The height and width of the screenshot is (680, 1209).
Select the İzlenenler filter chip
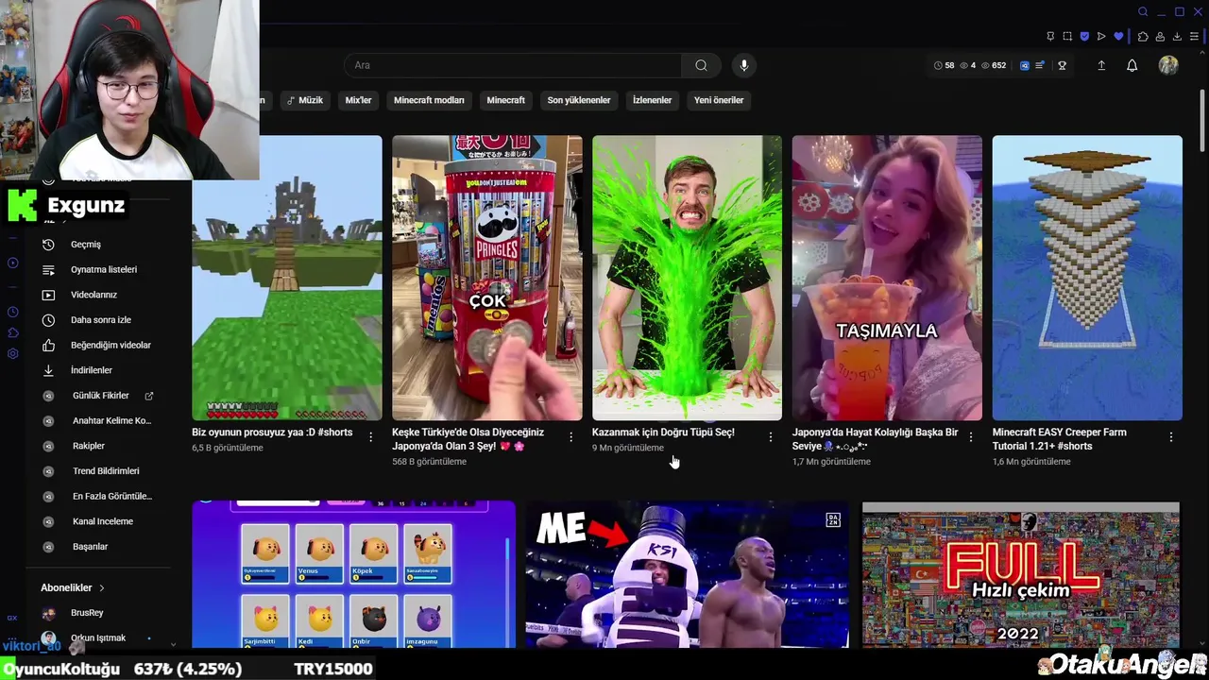(652, 100)
